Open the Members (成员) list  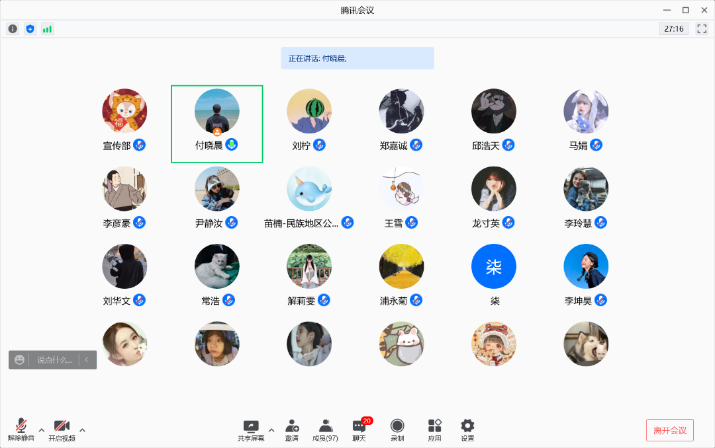coord(325,430)
